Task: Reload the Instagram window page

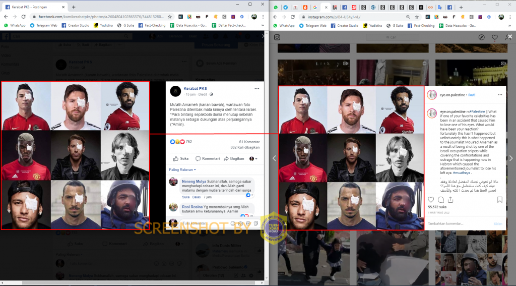Action: click(x=293, y=17)
